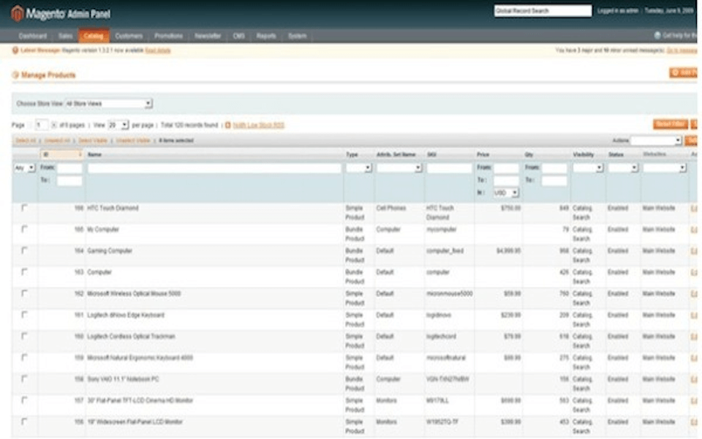Click the Get help for this page icon

[657, 35]
